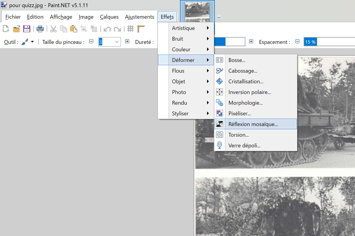Choose the Torsion... effect
Image resolution: width=355 pixels, height=236 pixels.
click(255, 135)
